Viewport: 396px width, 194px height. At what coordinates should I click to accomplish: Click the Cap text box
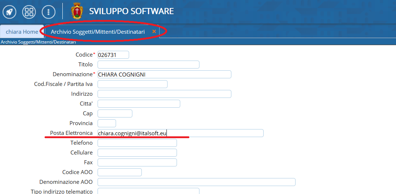click(115, 113)
